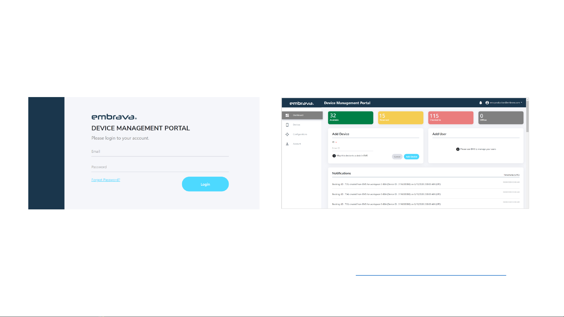Select the green 32 Available card
The height and width of the screenshot is (317, 564).
[351, 118]
